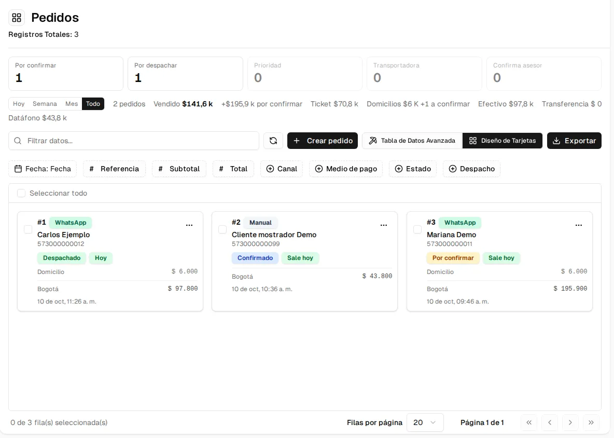Go to the last page with the double-chevron
This screenshot has height=438, width=614.
[x=591, y=422]
